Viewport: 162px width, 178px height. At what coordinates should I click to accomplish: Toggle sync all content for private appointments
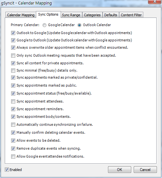(13, 63)
